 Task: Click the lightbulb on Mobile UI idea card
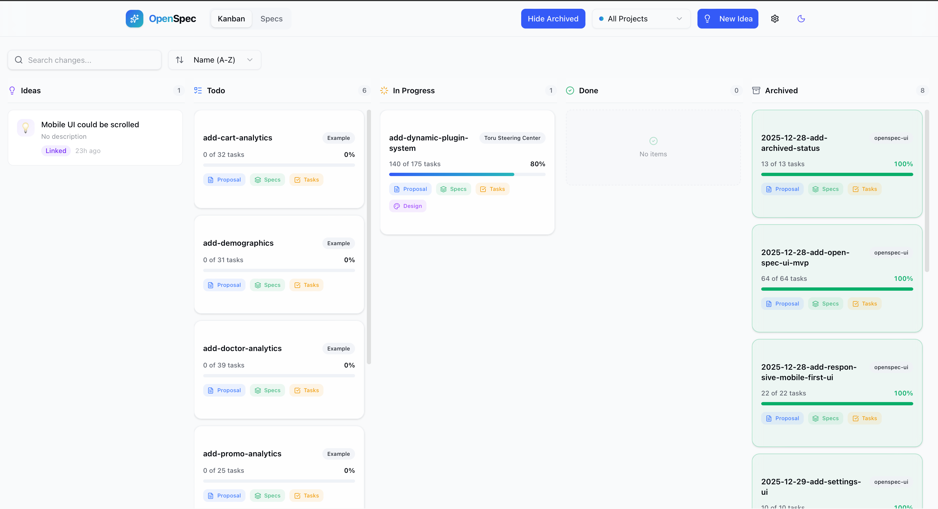pos(26,128)
